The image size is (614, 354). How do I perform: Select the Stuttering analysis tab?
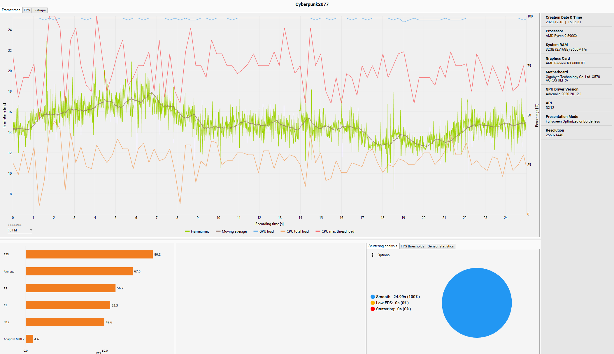coord(383,246)
